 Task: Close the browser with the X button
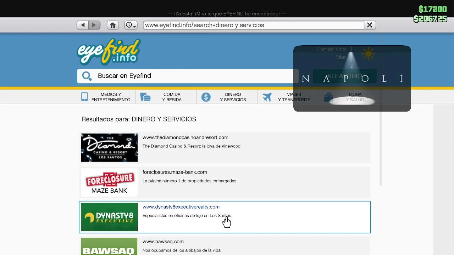click(x=370, y=25)
